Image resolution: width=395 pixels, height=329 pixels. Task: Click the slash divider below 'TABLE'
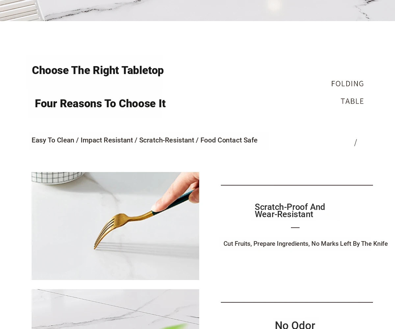pyautogui.click(x=355, y=142)
